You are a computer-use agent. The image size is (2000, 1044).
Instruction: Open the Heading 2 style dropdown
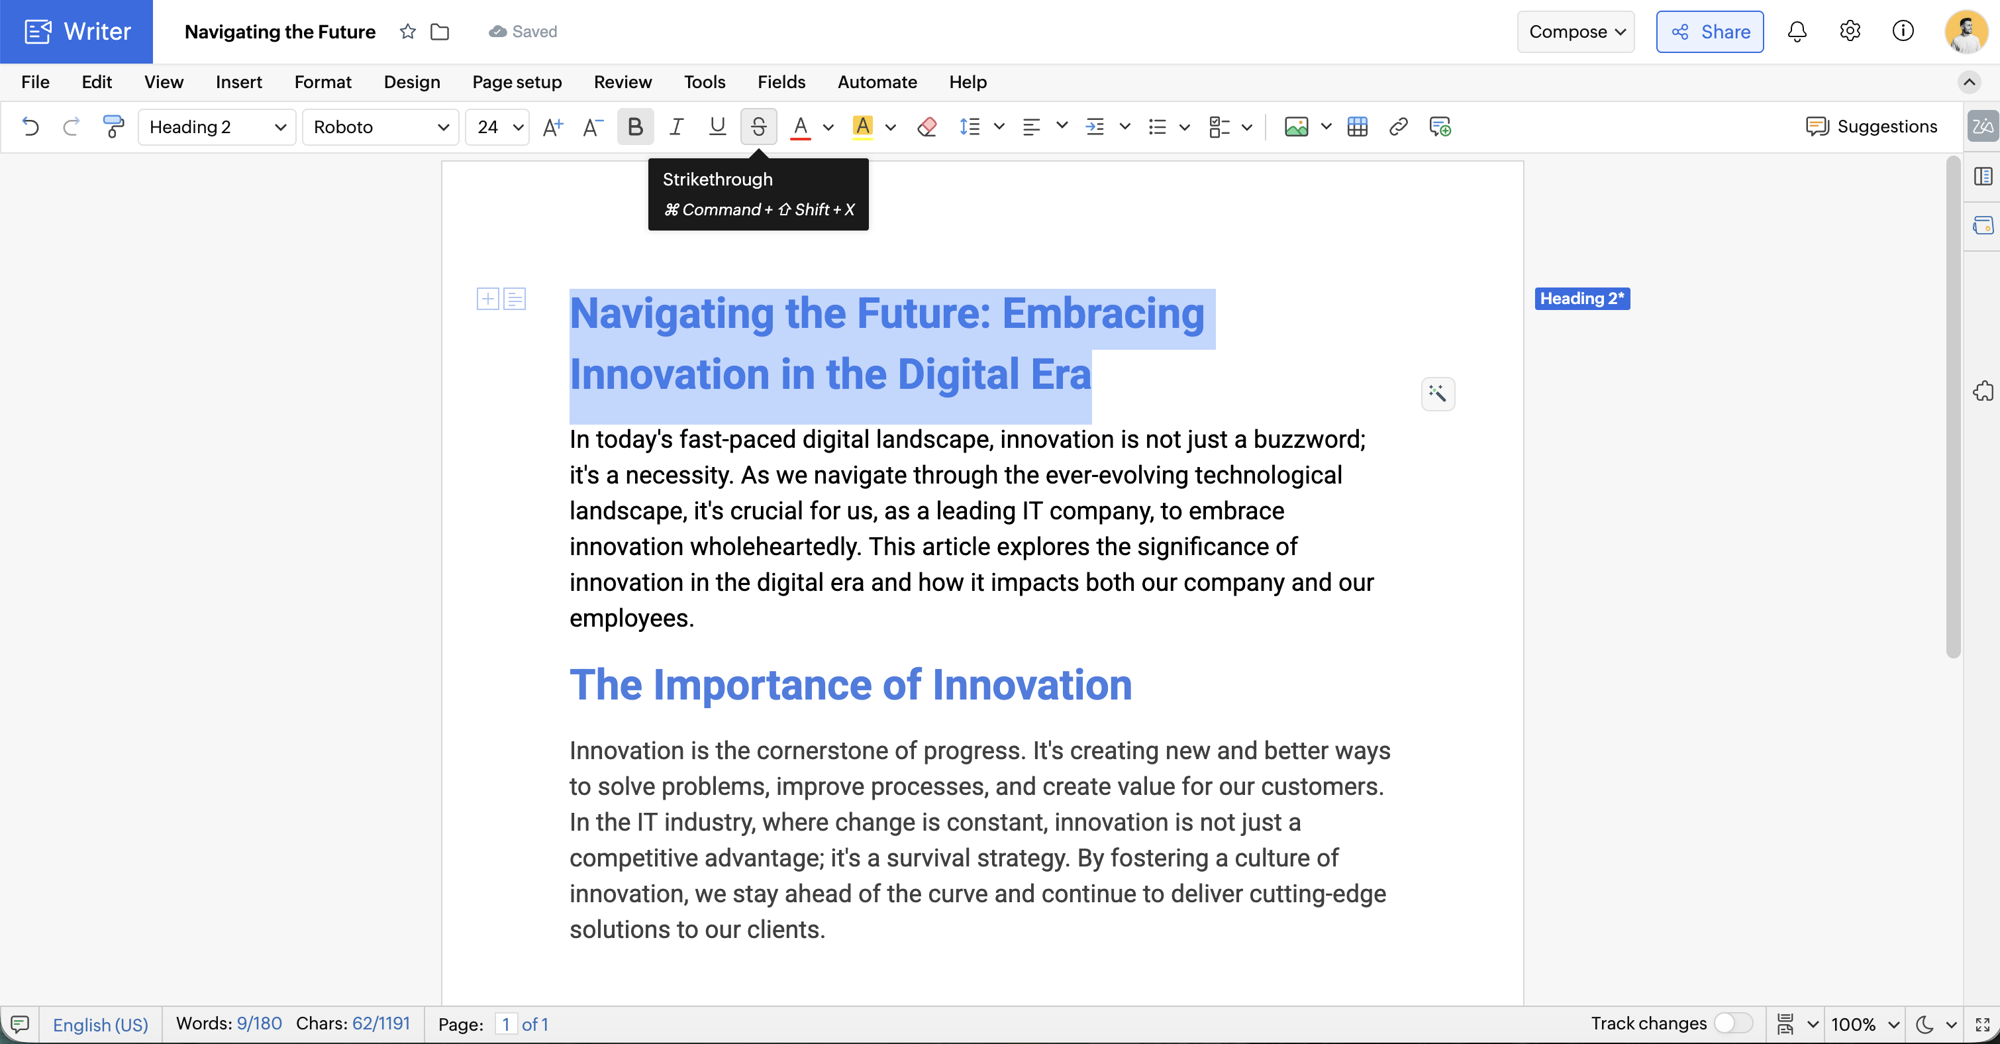tap(217, 127)
